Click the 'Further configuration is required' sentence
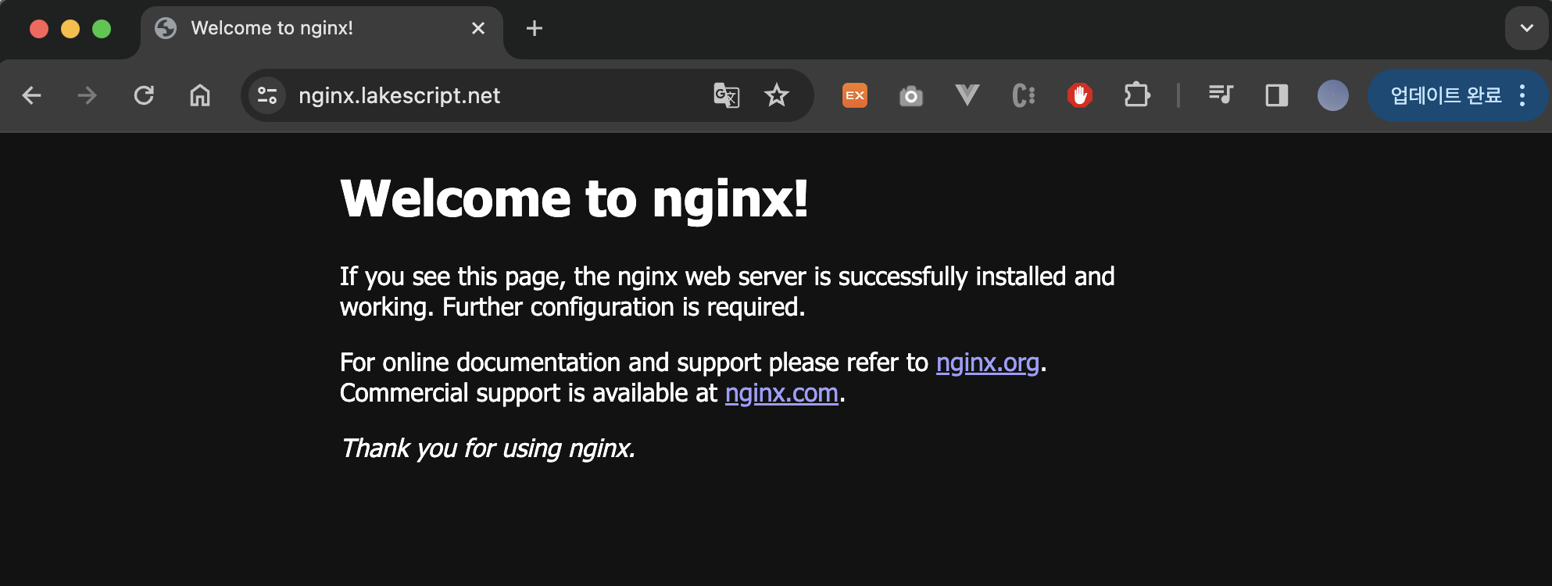This screenshot has height=586, width=1552. (624, 307)
